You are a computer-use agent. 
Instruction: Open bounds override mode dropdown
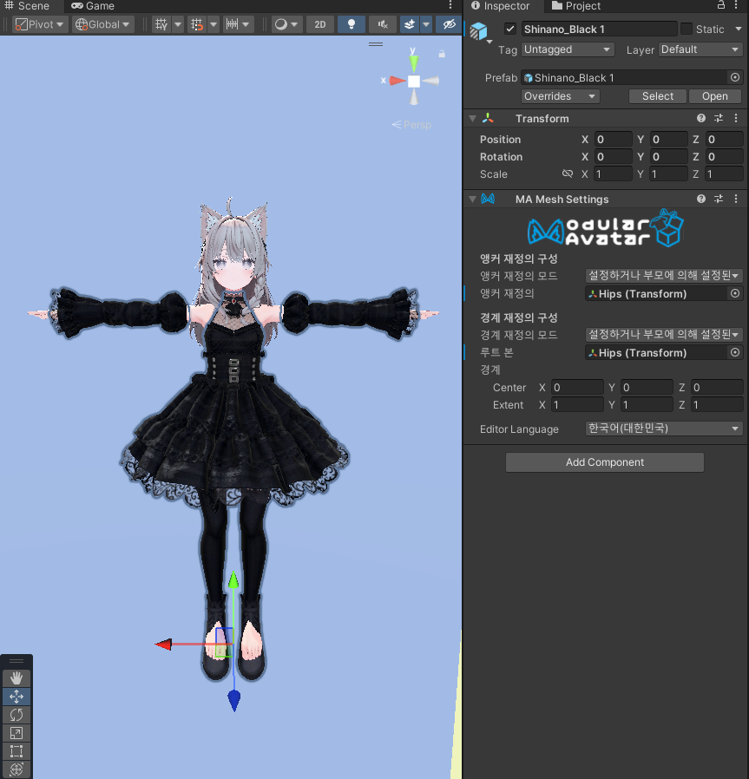[664, 335]
